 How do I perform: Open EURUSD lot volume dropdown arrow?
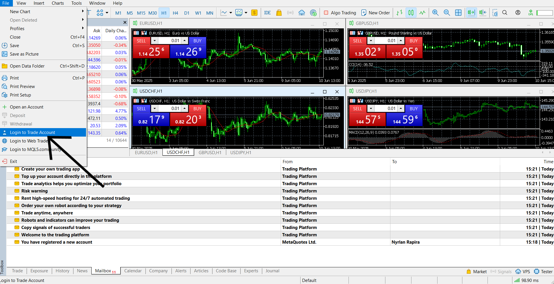155,41
